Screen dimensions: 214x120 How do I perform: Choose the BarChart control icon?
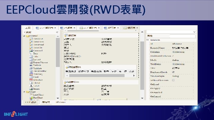pyautogui.click(x=31, y=98)
